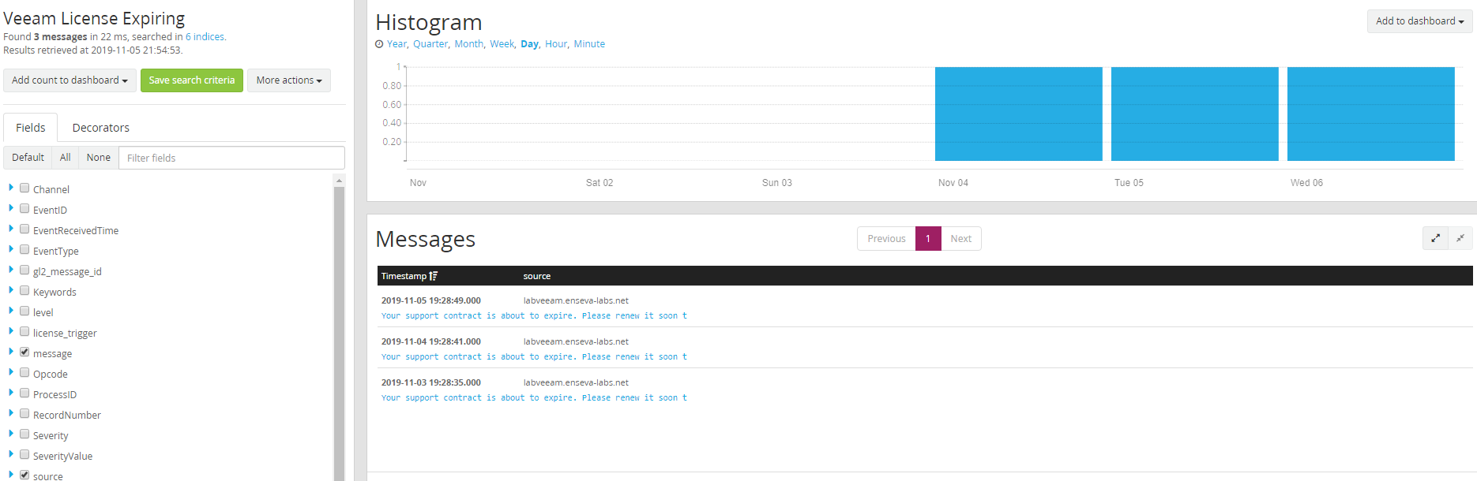Image resolution: width=1477 pixels, height=481 pixels.
Task: Open message dated 2019-11-03 19:28:35.000
Action: tap(924, 390)
